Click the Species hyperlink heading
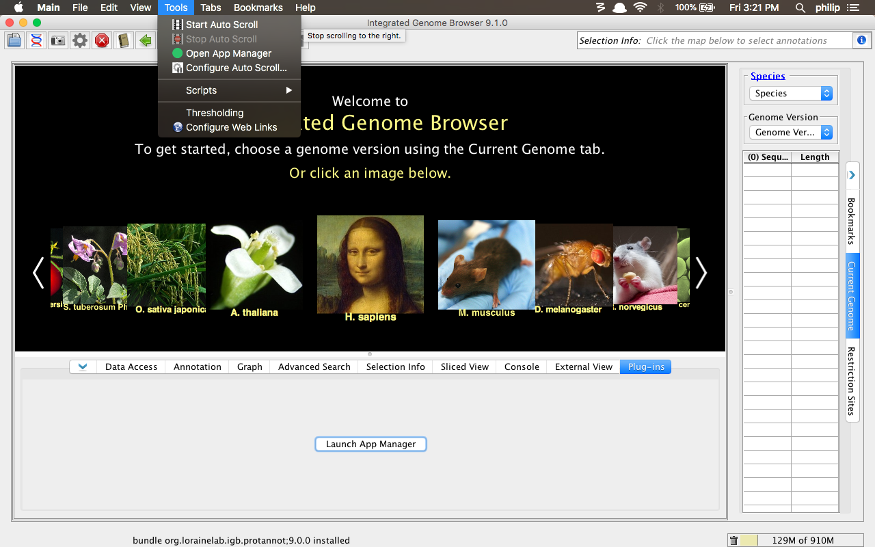Screen dimensions: 875x547 [768, 76]
